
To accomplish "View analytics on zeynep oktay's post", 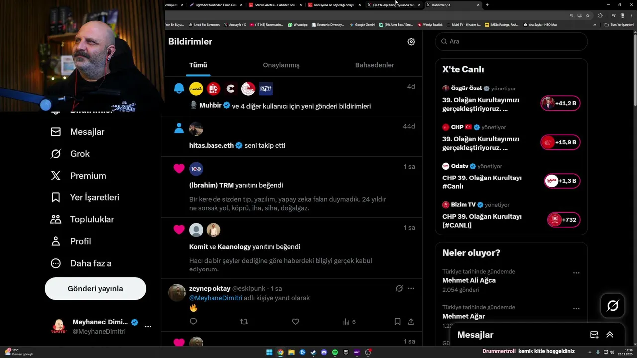I will point(349,322).
